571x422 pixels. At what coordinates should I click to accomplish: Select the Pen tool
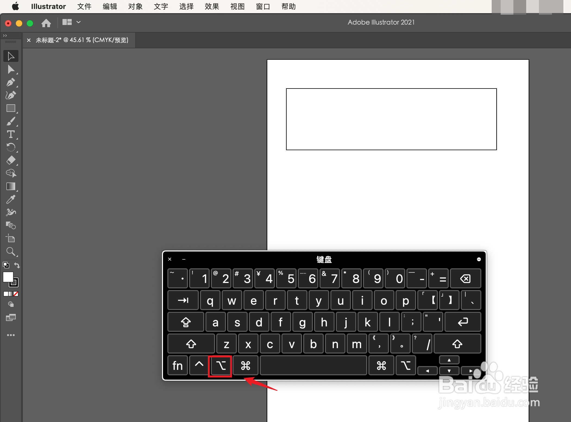coord(11,82)
